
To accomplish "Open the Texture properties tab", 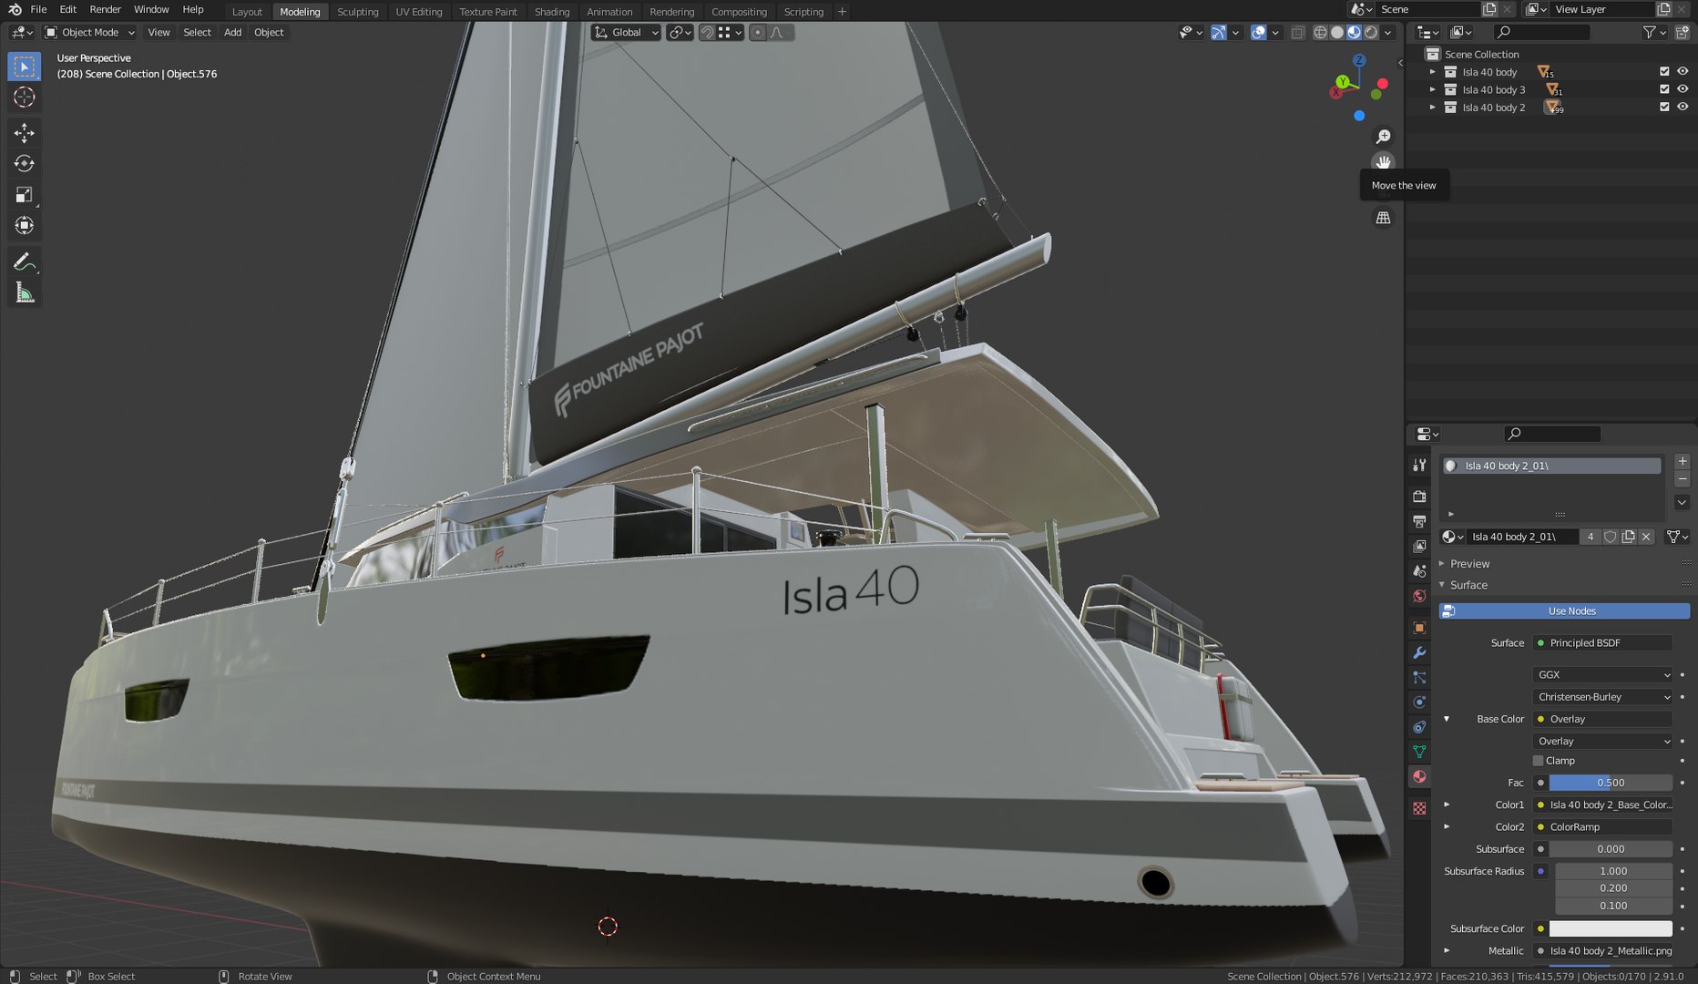I will point(1419,808).
